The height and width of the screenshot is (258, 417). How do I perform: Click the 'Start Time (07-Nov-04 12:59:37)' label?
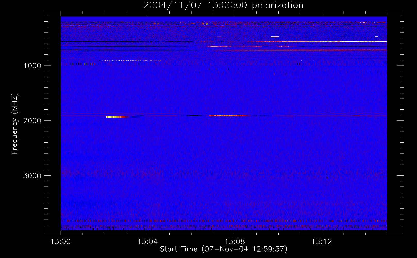tap(223, 249)
